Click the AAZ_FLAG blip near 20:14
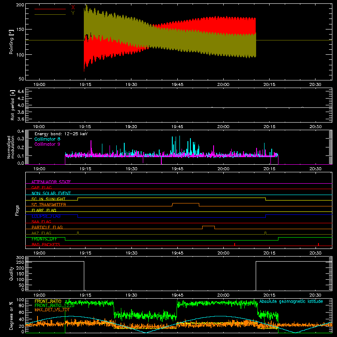The height and width of the screenshot is (337, 337). 265,233
